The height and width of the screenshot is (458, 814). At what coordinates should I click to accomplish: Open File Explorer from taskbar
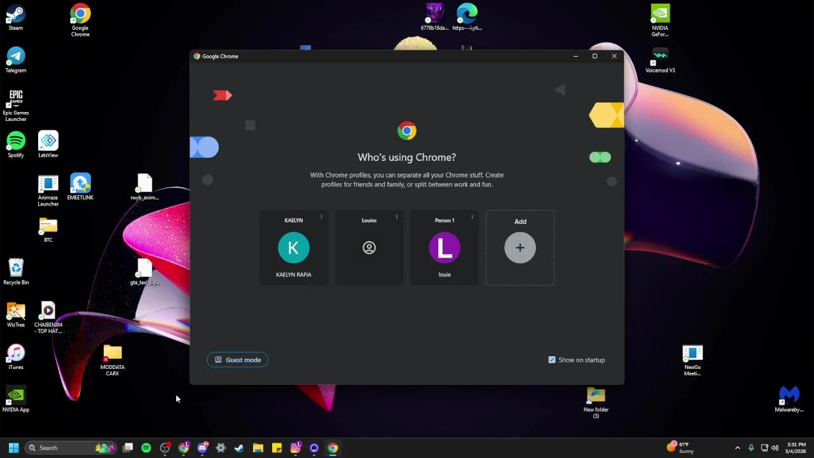click(x=258, y=448)
